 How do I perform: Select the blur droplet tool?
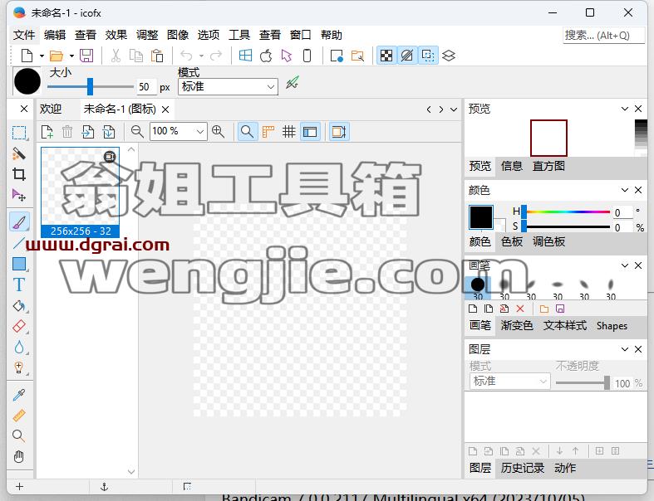pyautogui.click(x=19, y=348)
